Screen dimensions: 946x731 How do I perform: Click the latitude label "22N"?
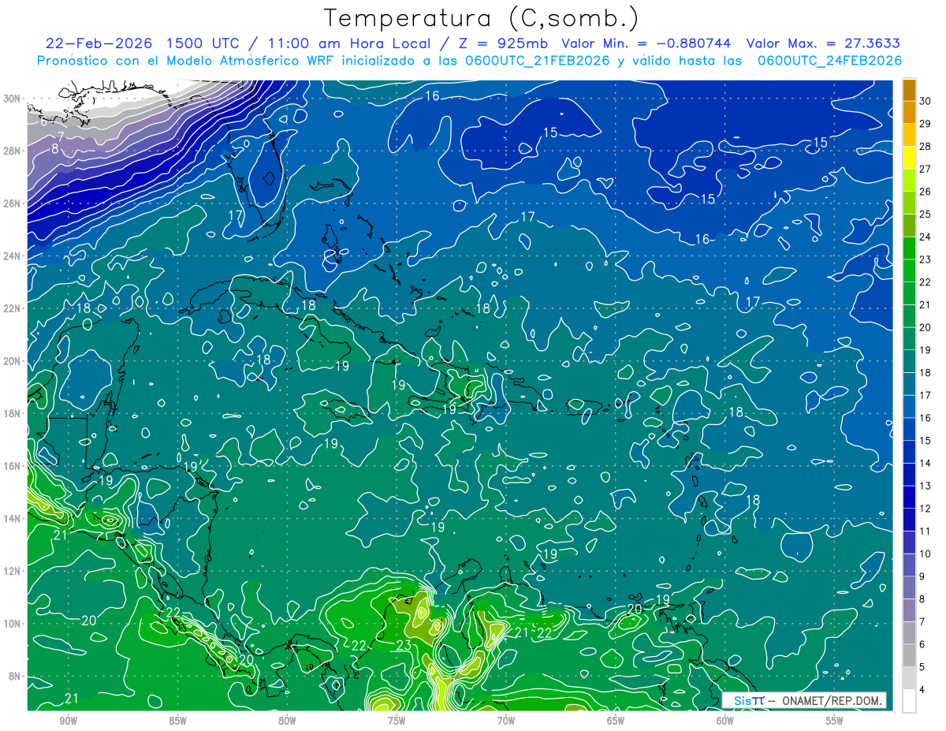coord(13,308)
